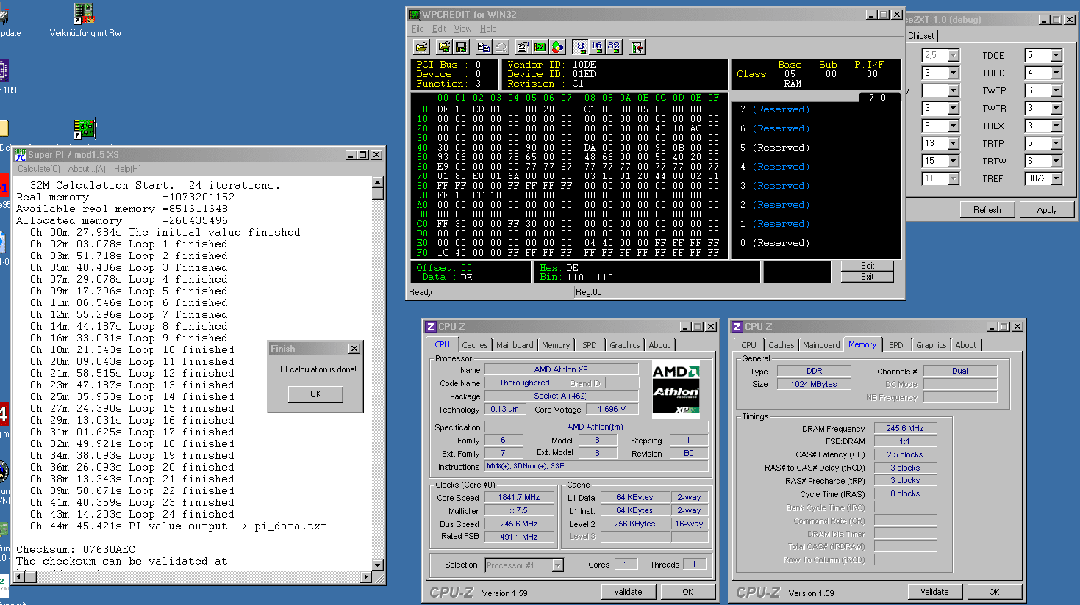Expand the TRTW dropdown
Viewport: 1080px width, 605px height.
1056,161
